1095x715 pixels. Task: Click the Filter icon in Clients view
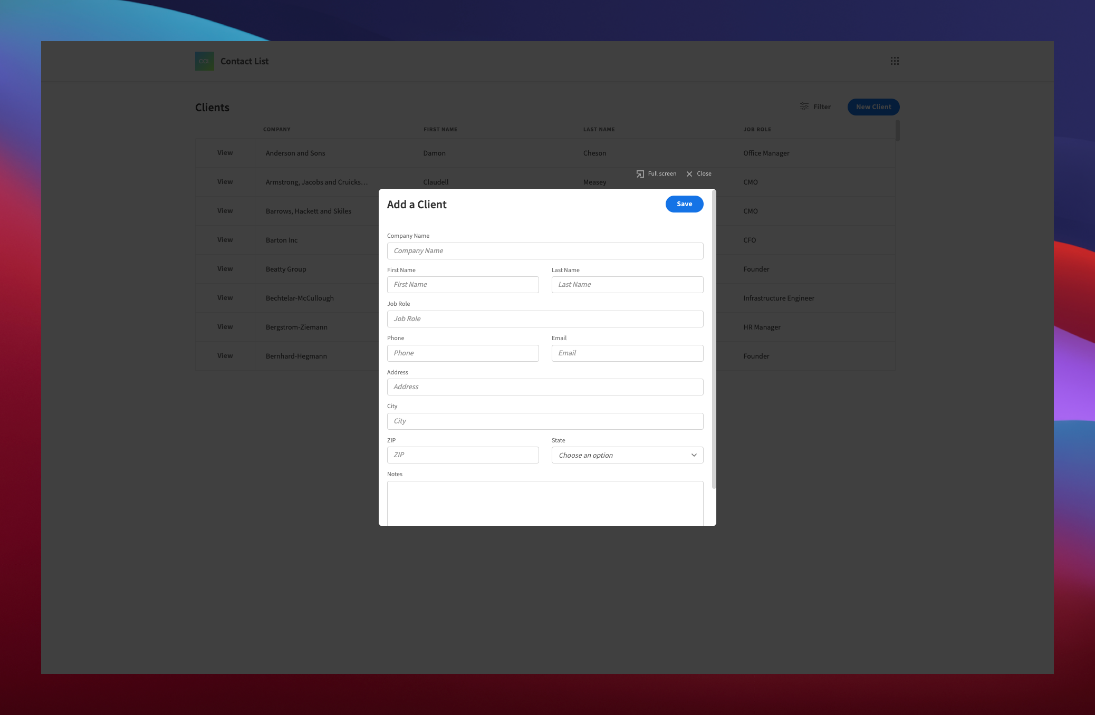point(804,106)
